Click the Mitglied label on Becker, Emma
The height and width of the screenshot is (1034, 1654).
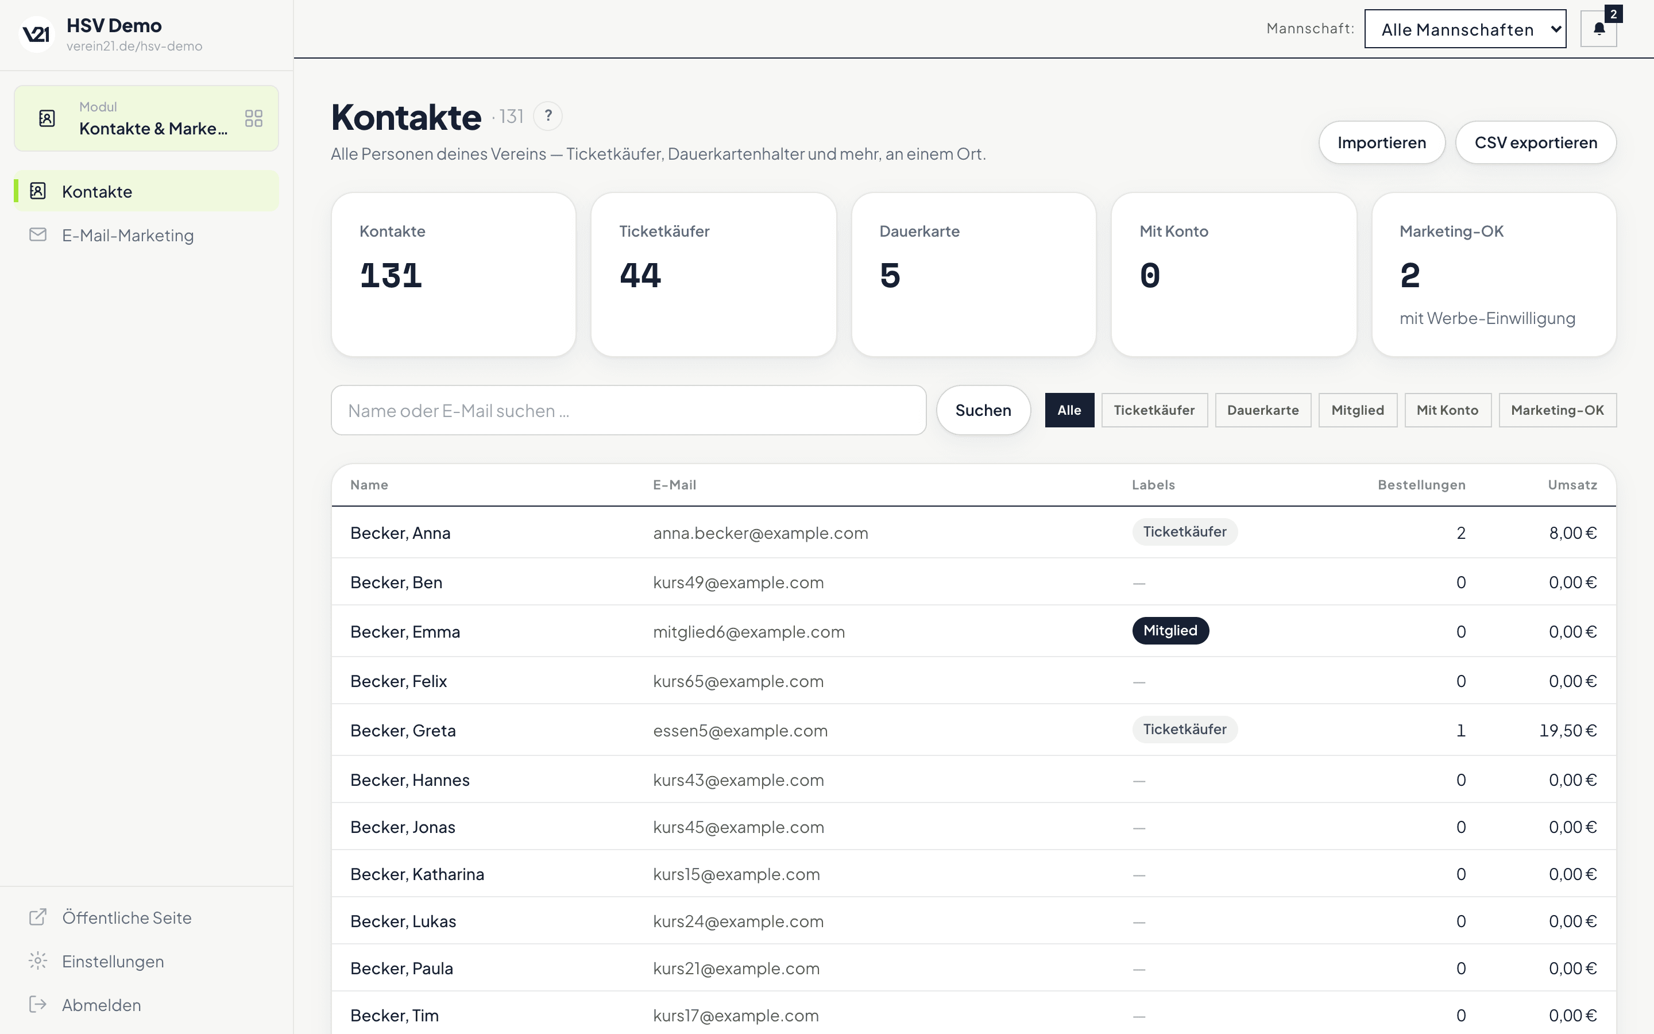coord(1170,631)
